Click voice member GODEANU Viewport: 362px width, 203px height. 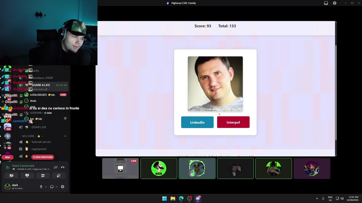click(36, 113)
